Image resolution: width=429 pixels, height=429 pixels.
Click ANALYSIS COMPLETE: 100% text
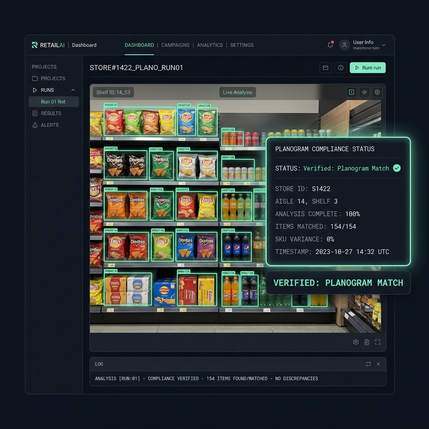318,214
